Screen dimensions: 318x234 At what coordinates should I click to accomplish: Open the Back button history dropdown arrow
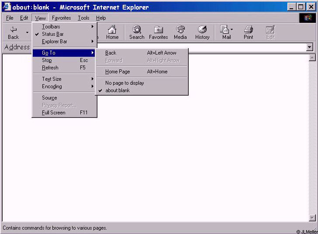pos(27,32)
